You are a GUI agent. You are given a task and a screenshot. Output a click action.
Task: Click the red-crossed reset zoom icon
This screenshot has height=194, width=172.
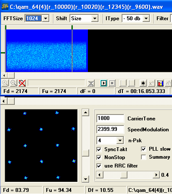coord(22,83)
